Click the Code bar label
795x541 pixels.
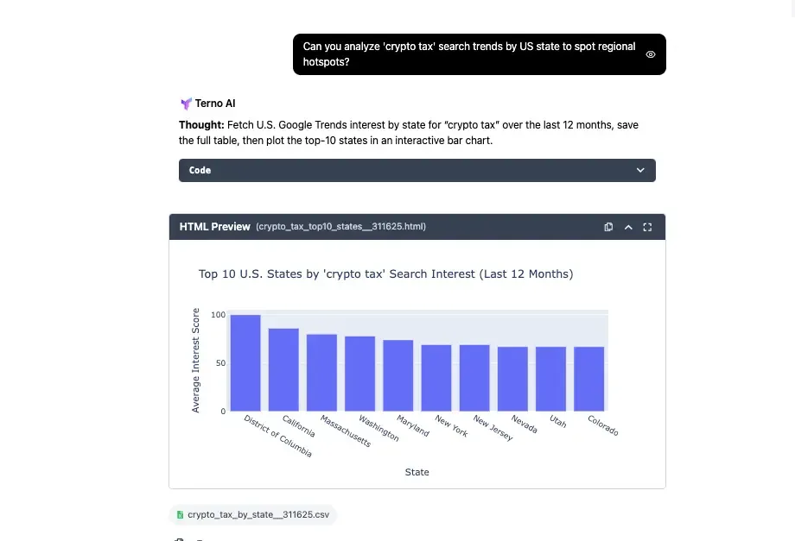200,170
